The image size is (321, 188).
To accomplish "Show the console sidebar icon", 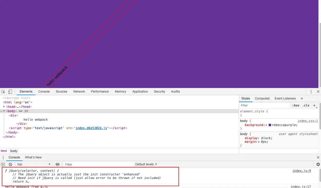I will point(3,164).
